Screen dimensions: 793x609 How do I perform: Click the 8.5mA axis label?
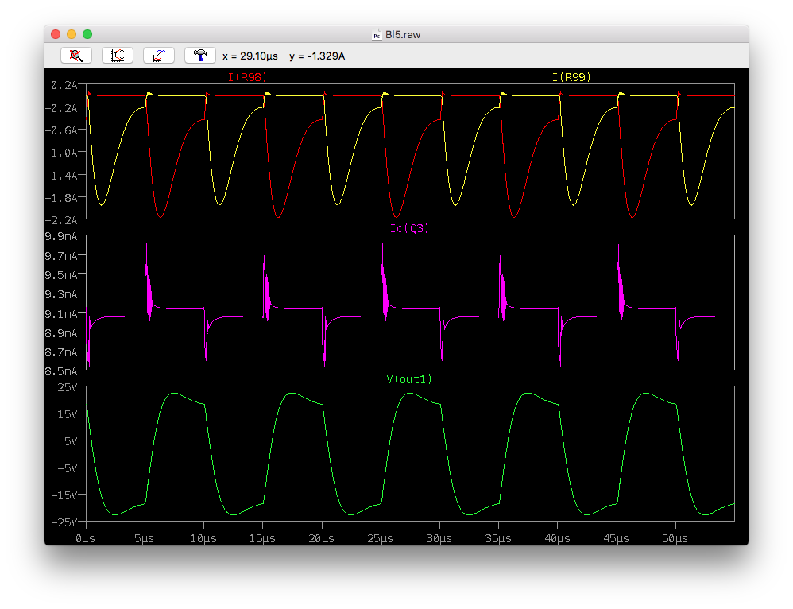click(x=61, y=371)
